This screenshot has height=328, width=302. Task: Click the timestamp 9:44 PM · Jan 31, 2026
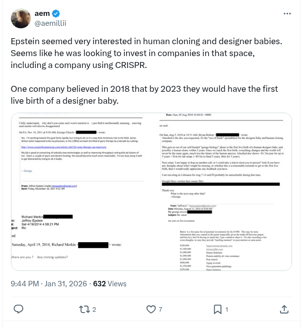[48, 284]
